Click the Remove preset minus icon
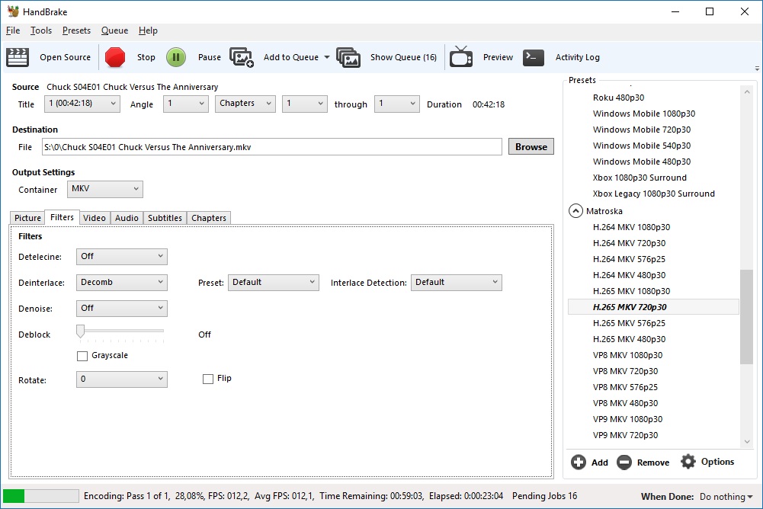The image size is (763, 509). point(624,463)
